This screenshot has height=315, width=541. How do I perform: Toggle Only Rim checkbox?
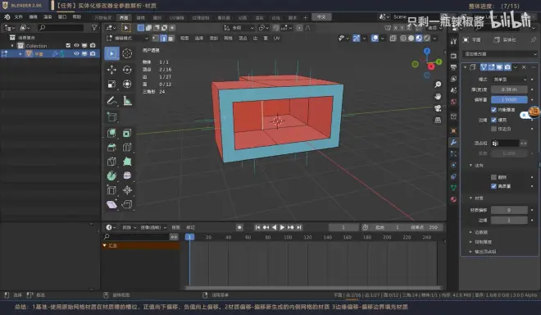pos(493,129)
